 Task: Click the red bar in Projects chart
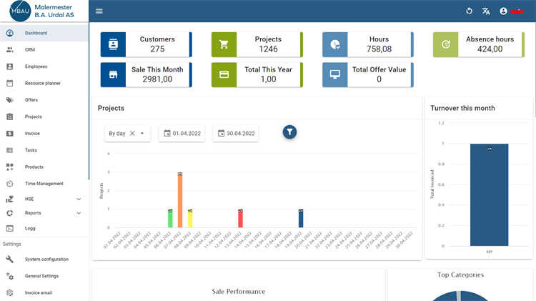click(x=241, y=219)
